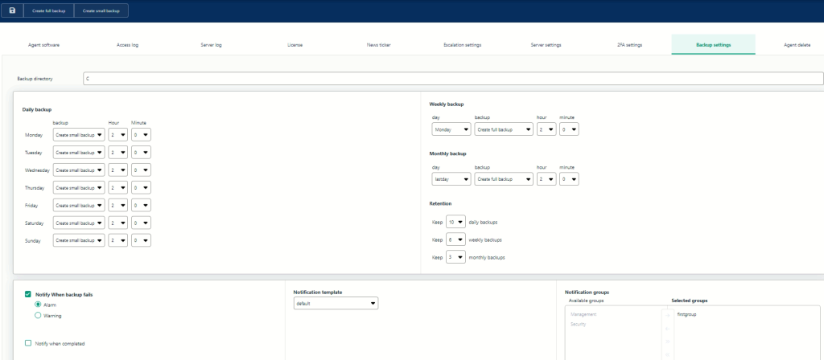Open weekly backups retention count dropdown
The width and height of the screenshot is (824, 360).
tap(455, 239)
